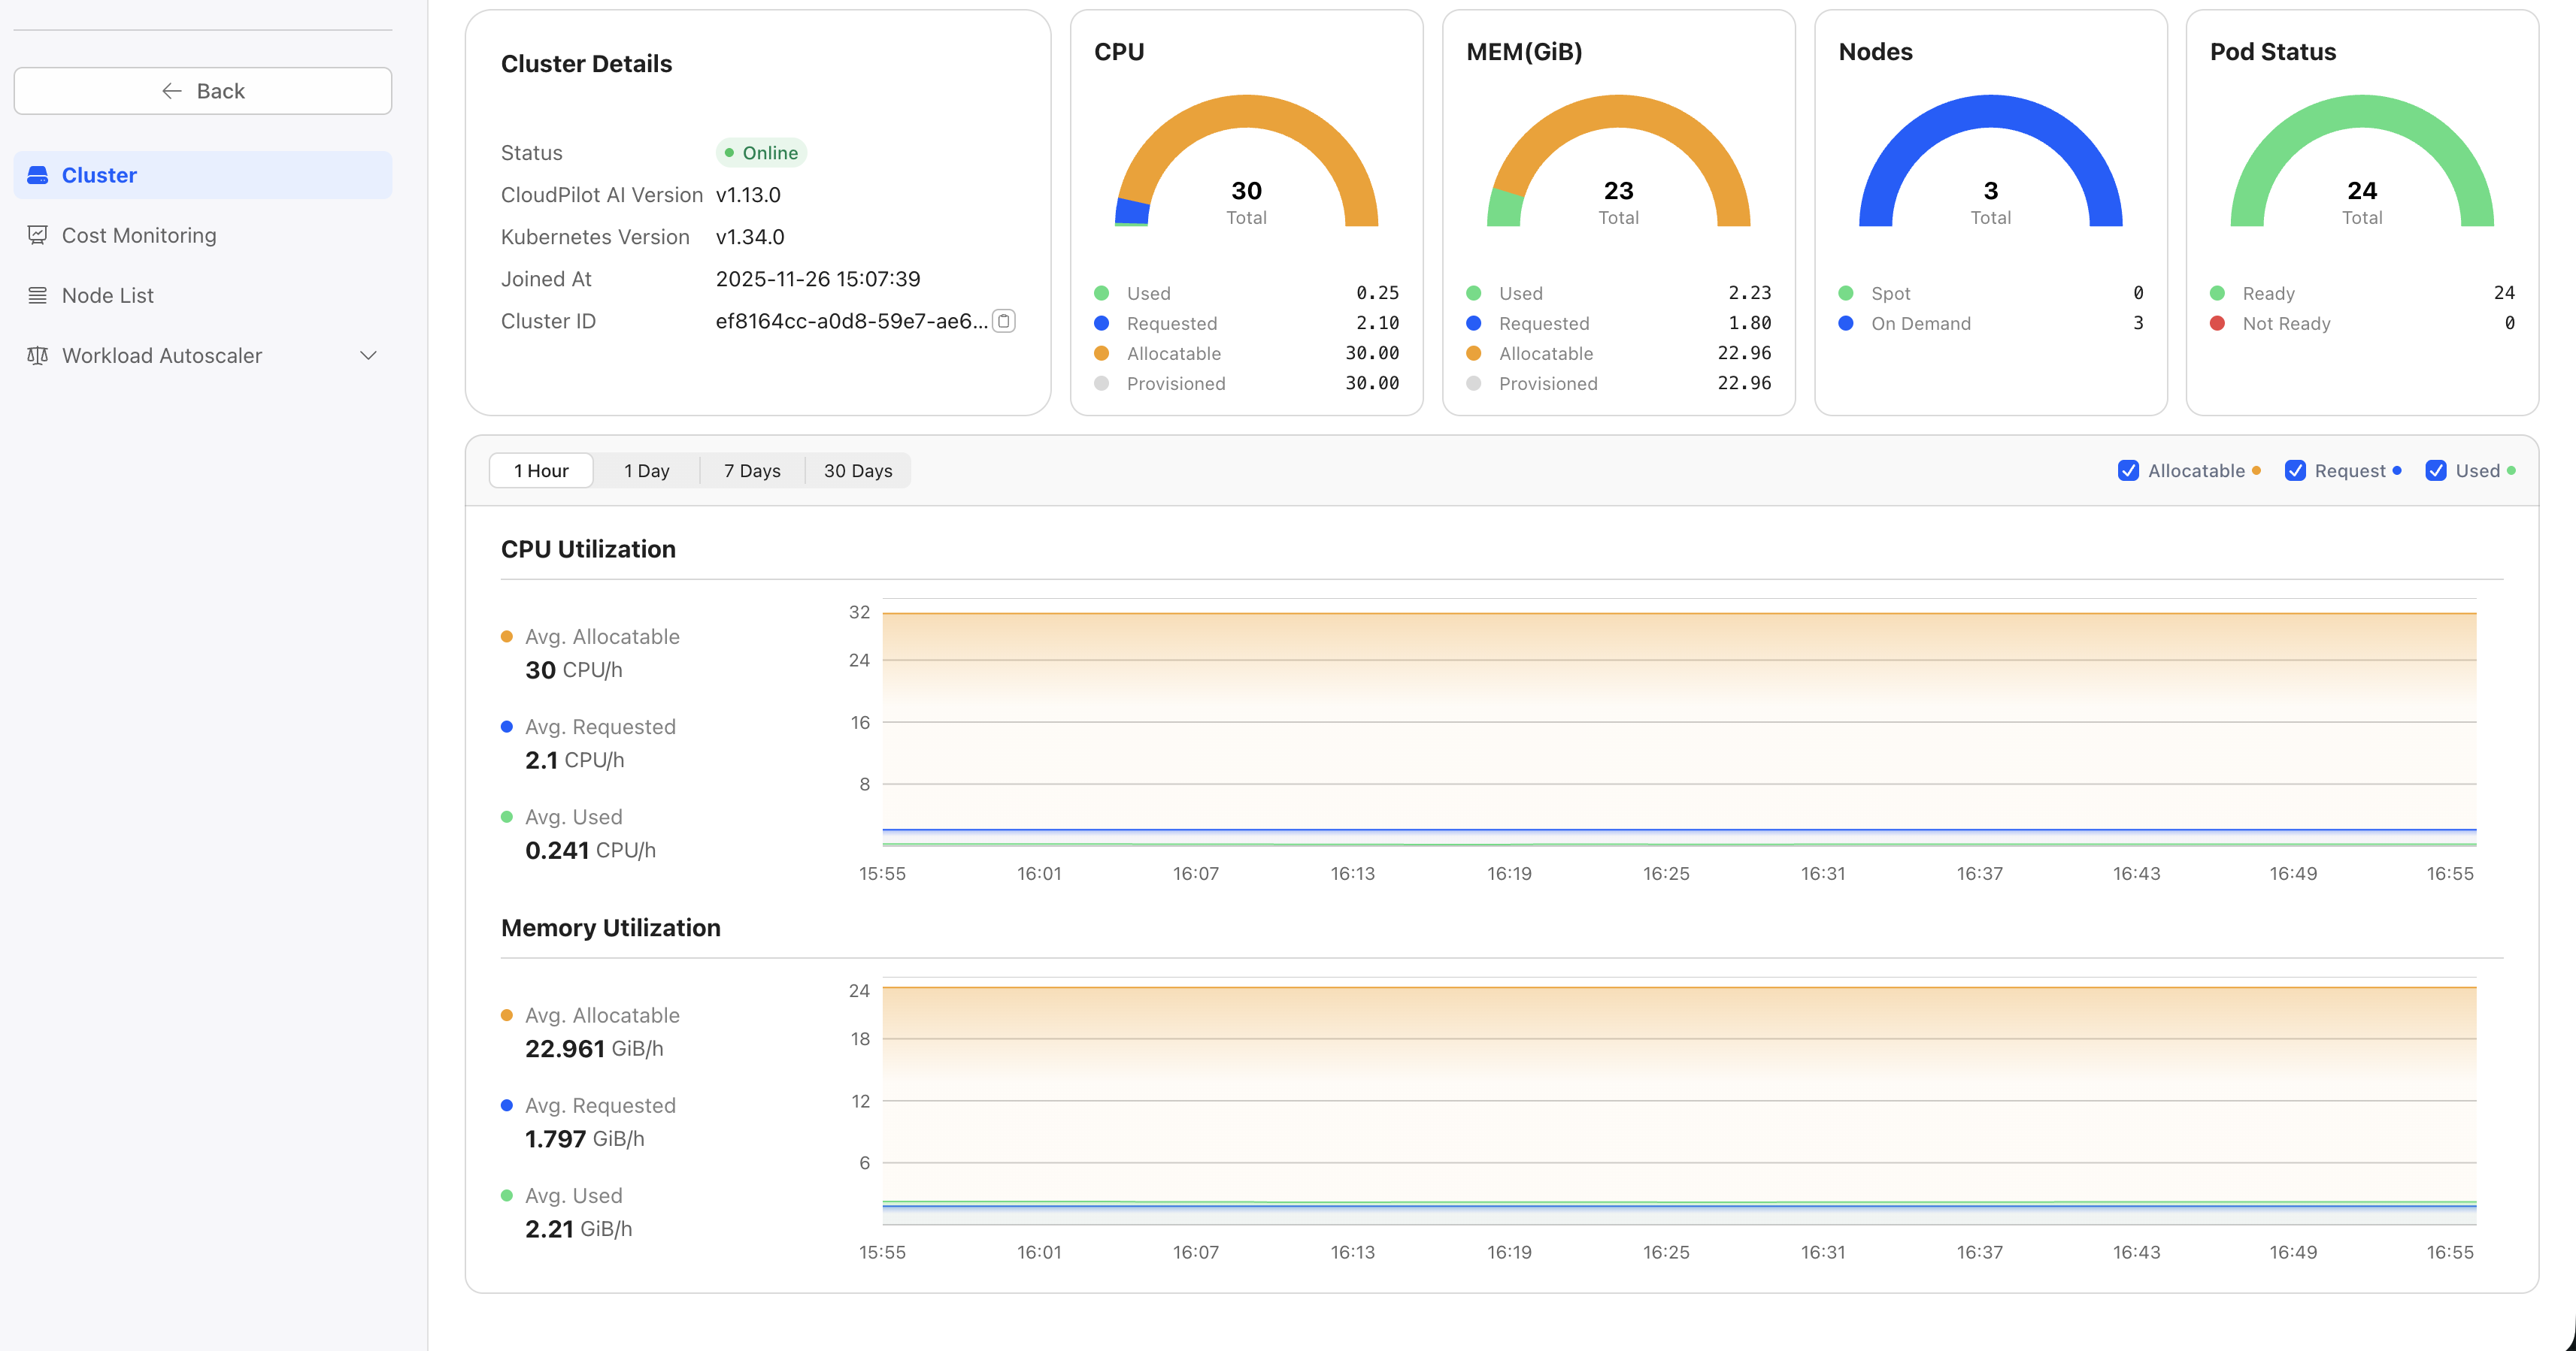Viewport: 2576px width, 1351px height.
Task: Disable the Used series checkbox
Action: pos(2435,470)
